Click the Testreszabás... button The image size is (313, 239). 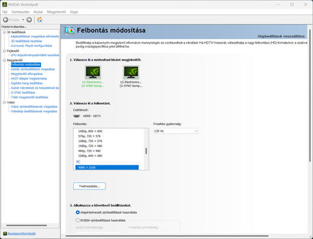[x=89, y=186]
